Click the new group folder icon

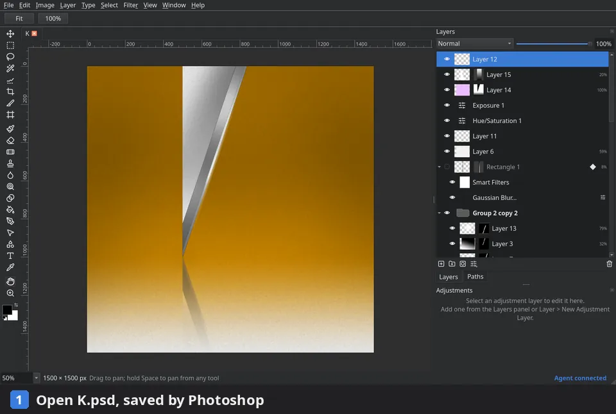point(452,263)
